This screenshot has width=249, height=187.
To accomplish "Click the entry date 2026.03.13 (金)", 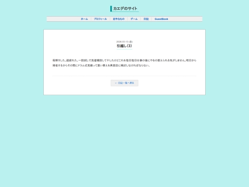I will pyautogui.click(x=125, y=42).
